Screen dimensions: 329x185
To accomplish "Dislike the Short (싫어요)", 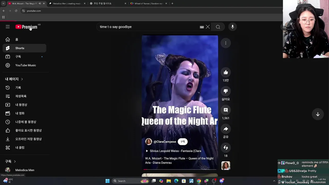I will [x=226, y=91].
